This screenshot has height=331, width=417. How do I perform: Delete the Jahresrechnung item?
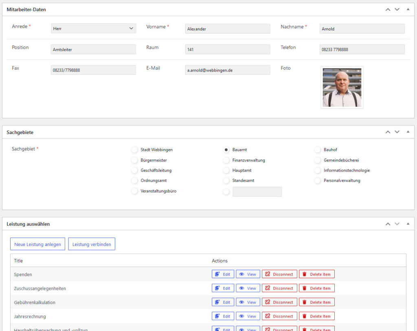pos(316,316)
